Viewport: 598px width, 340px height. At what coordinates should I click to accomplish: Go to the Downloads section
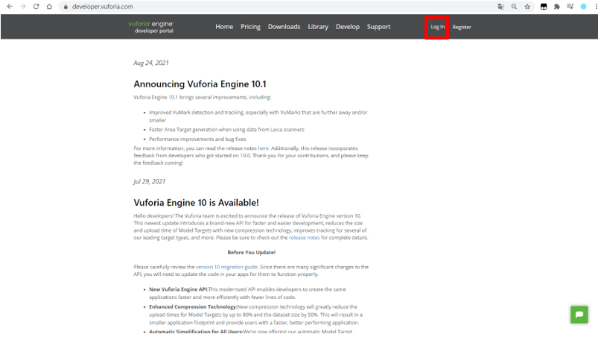[x=284, y=27]
